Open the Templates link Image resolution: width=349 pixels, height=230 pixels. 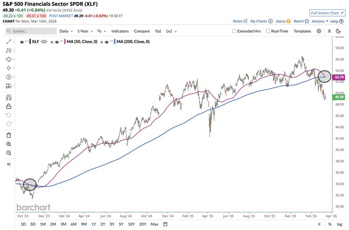click(302, 31)
